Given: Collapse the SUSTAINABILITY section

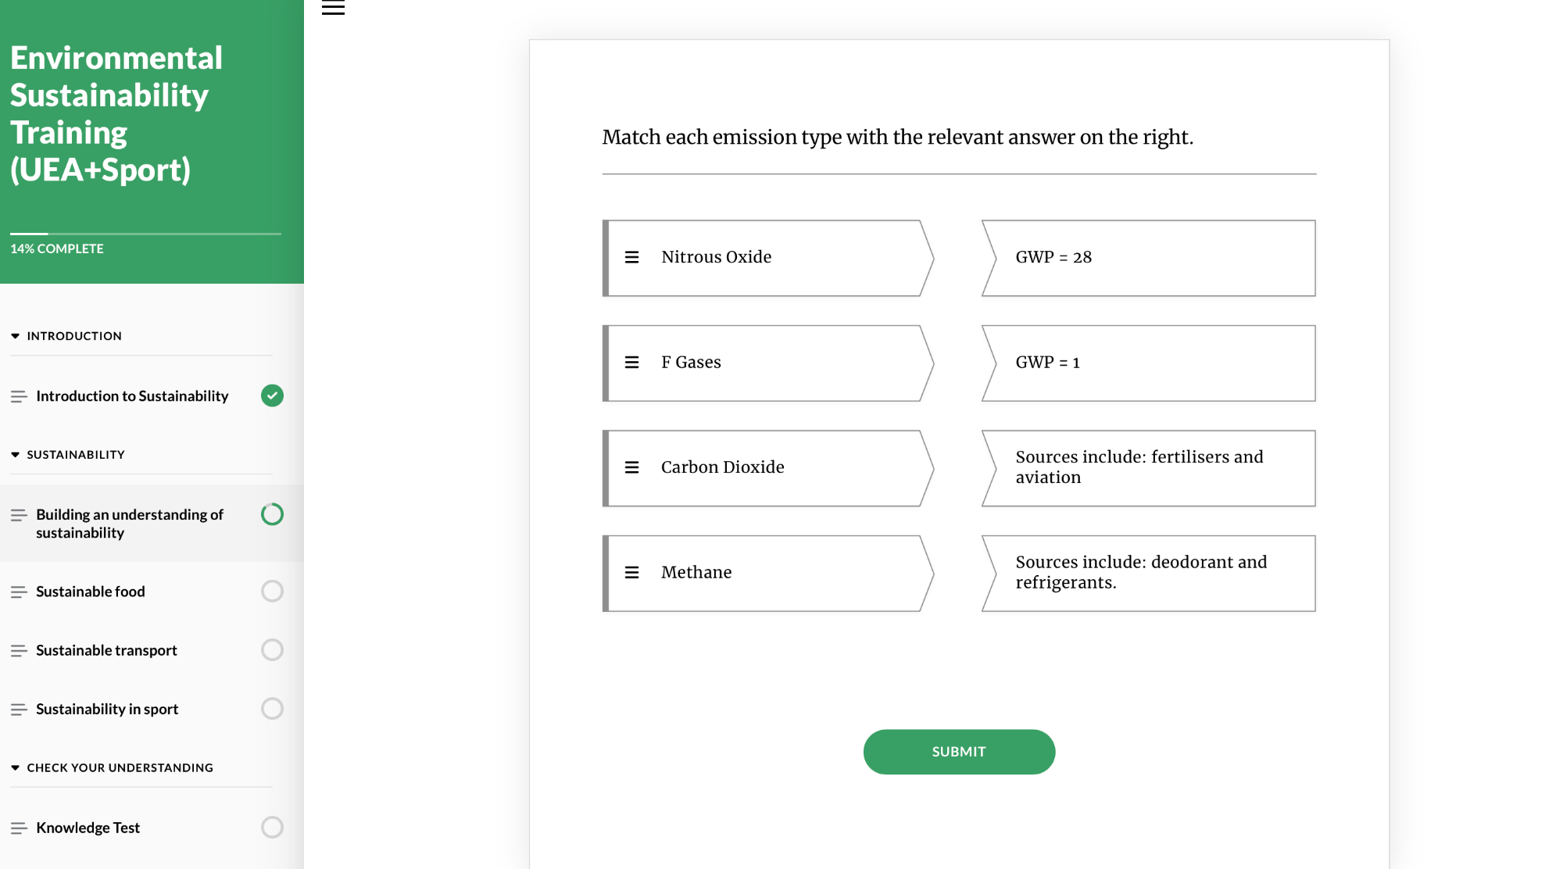Looking at the screenshot, I should pos(68,455).
